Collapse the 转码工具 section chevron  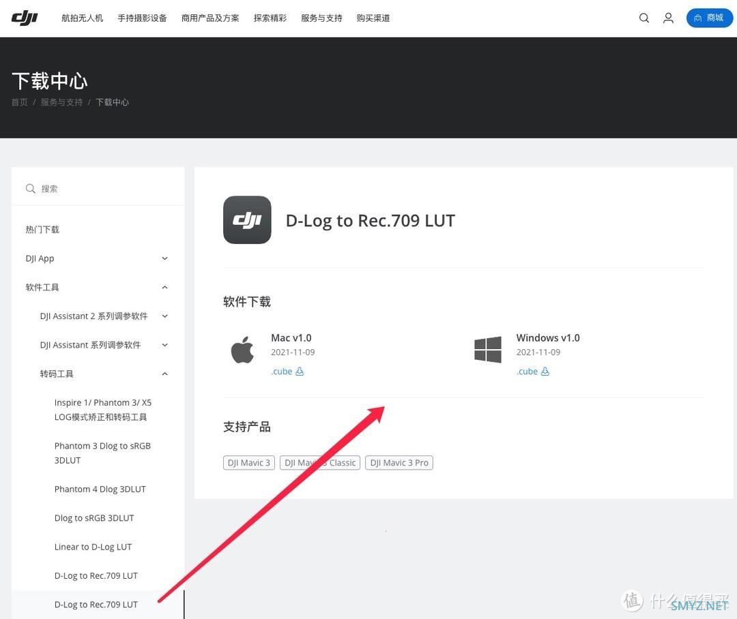point(164,374)
